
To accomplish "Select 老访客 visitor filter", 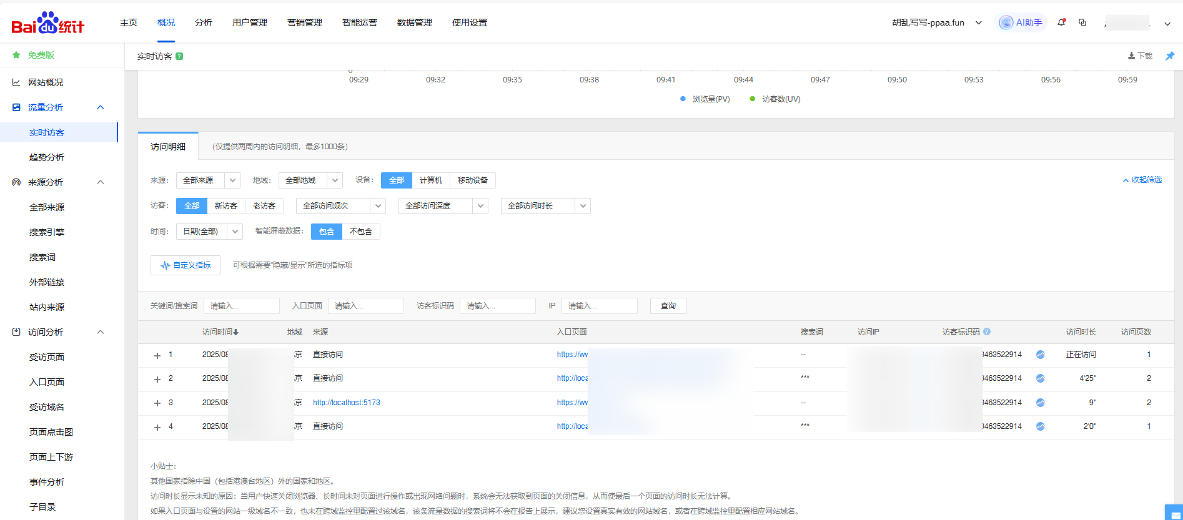I will (264, 206).
